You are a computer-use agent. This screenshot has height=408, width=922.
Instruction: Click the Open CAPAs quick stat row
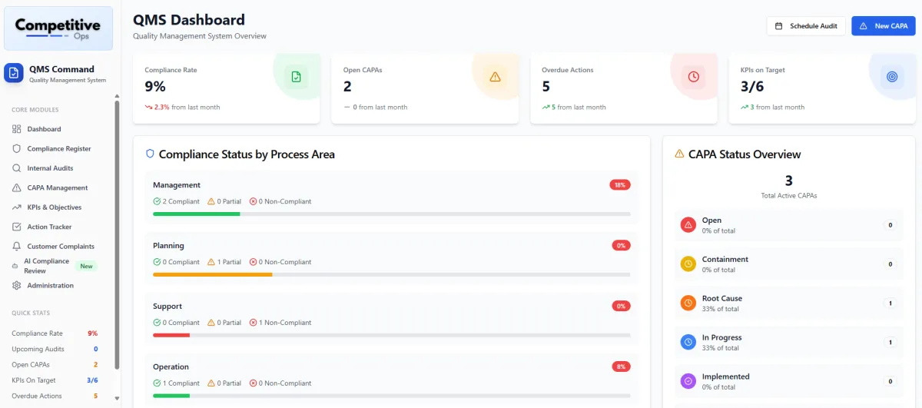click(x=55, y=365)
